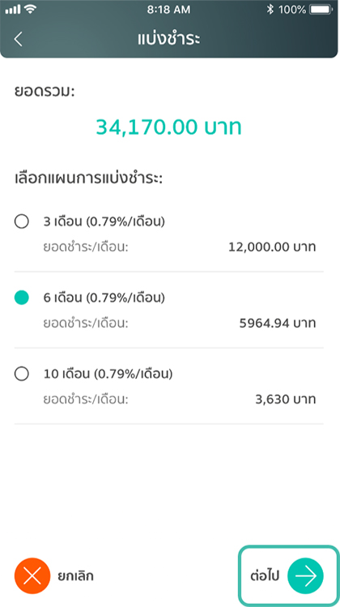The image size is (340, 607).
Task: Tap the ยกเลิก cancel label
Action: (75, 575)
